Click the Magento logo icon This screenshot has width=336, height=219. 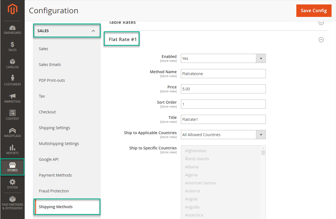(x=12, y=10)
